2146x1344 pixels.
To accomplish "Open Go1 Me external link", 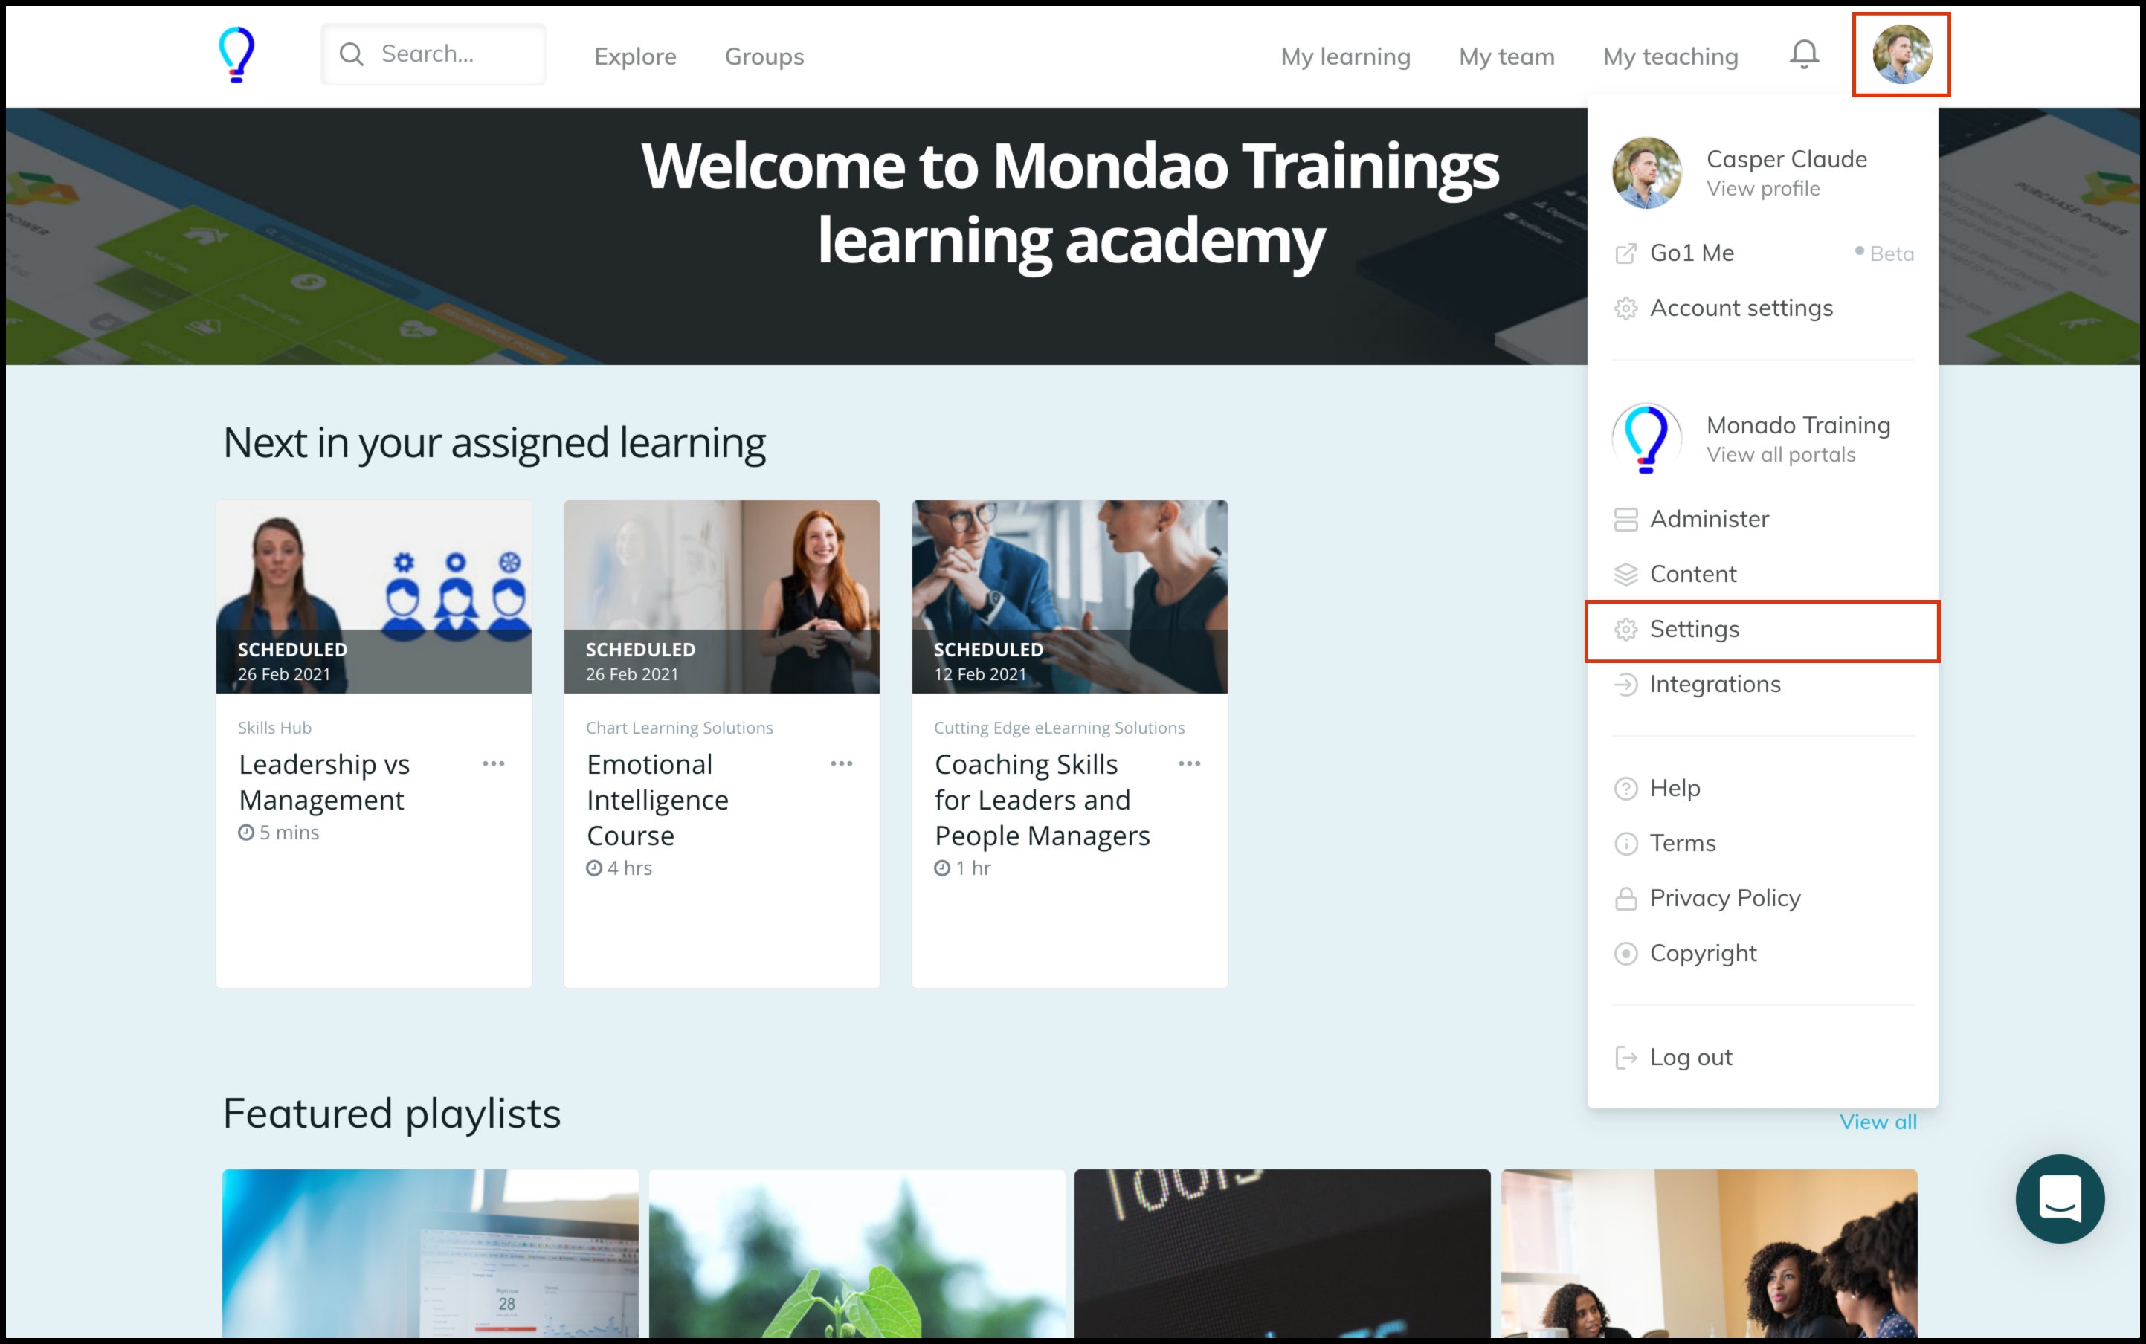I will pyautogui.click(x=1691, y=253).
